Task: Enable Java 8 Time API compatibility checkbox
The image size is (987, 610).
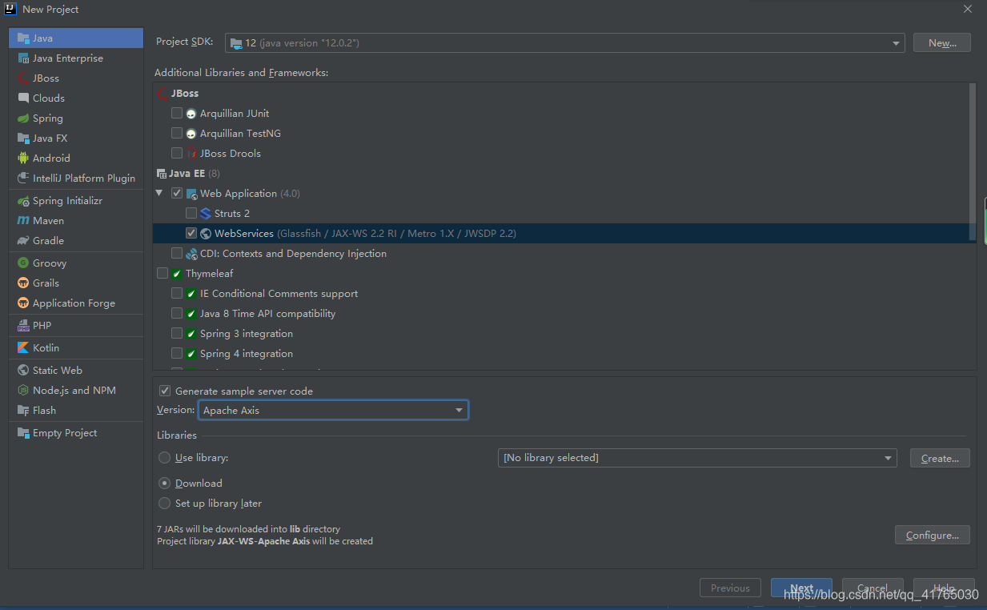Action: point(177,313)
